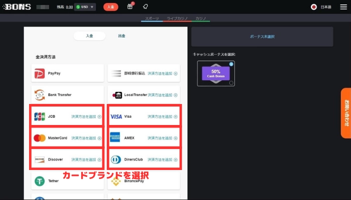
Task: Go to the ライブカジノ tab
Action: pos(178,18)
